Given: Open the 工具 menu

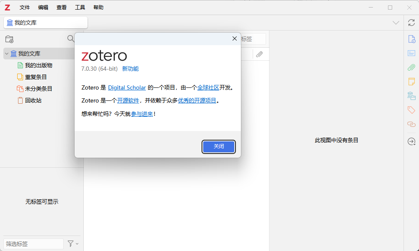Looking at the screenshot, I should tap(80, 7).
